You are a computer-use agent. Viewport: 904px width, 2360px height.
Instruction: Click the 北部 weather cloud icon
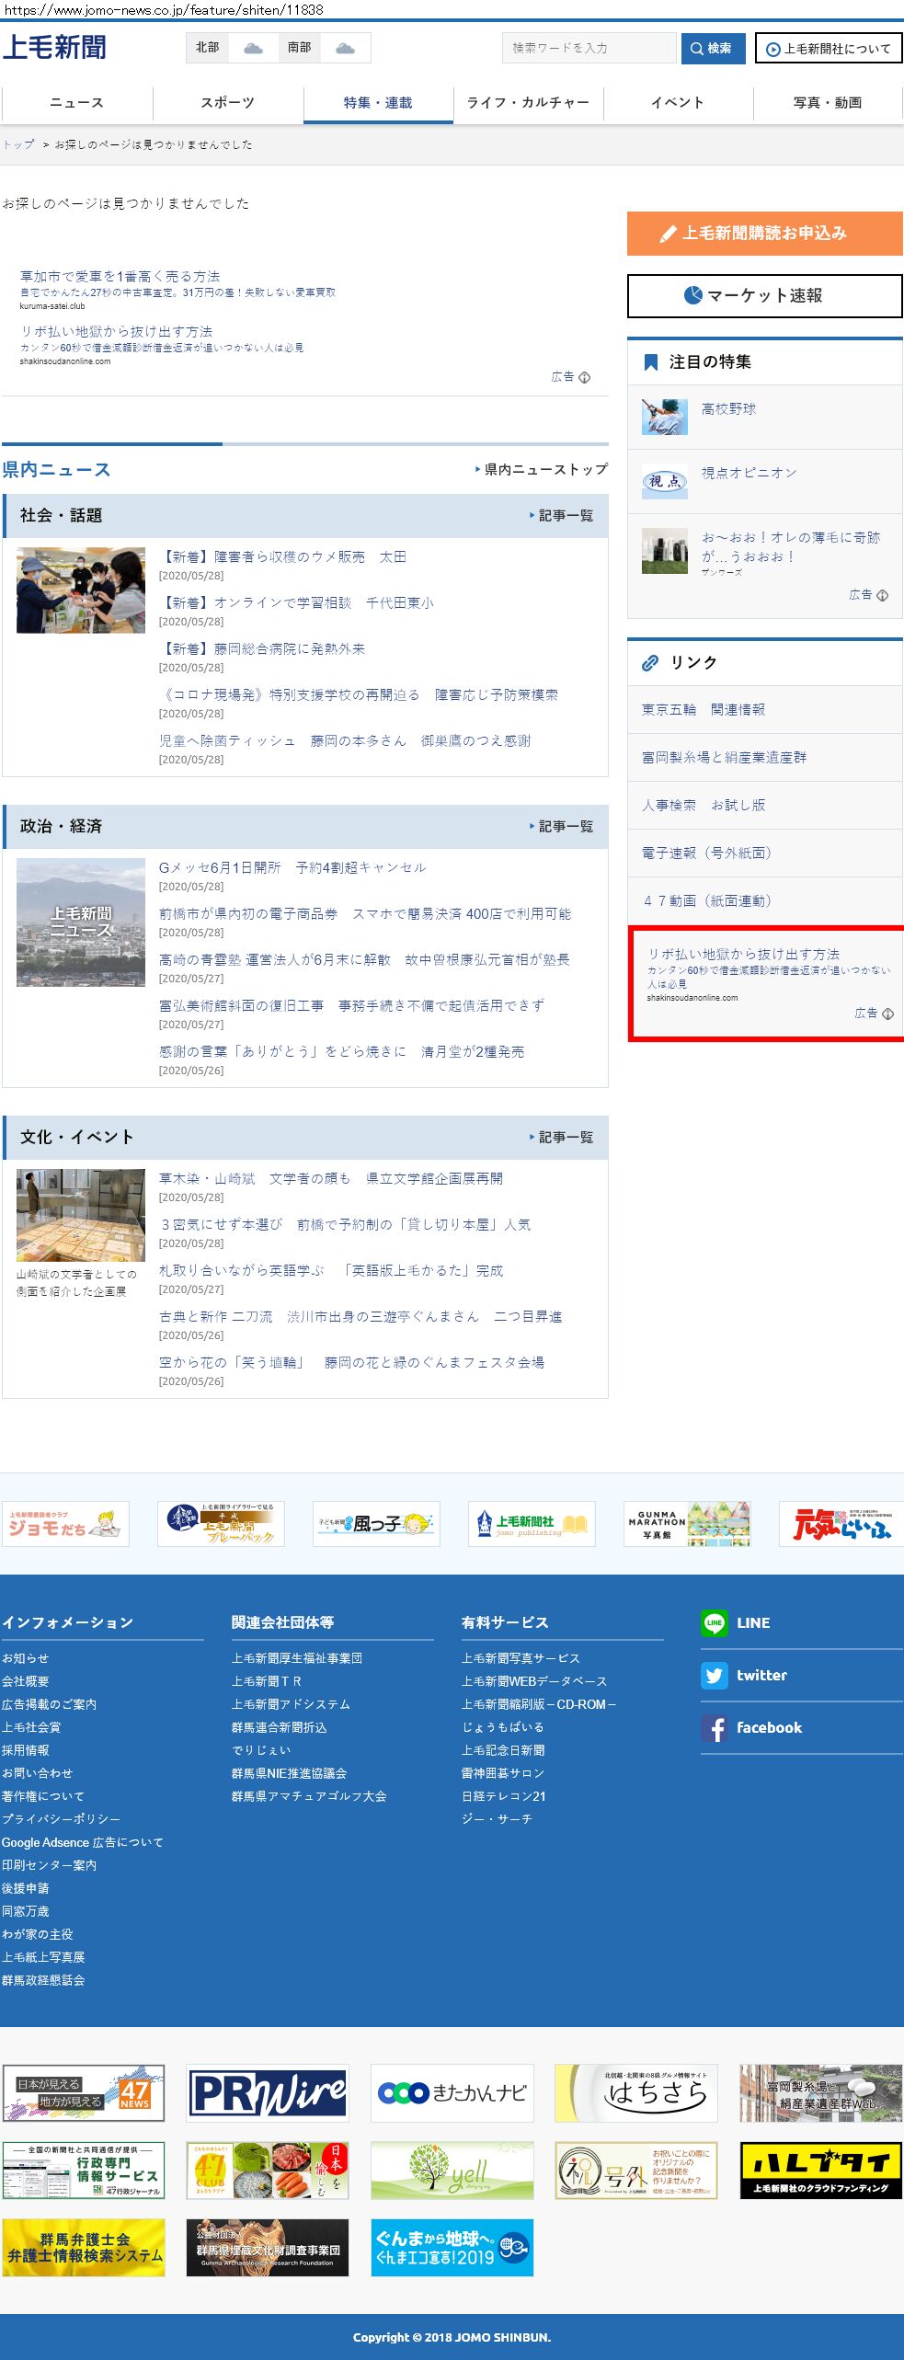click(x=253, y=48)
